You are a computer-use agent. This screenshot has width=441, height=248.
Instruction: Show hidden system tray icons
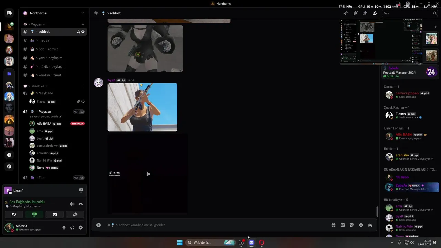click(x=392, y=242)
